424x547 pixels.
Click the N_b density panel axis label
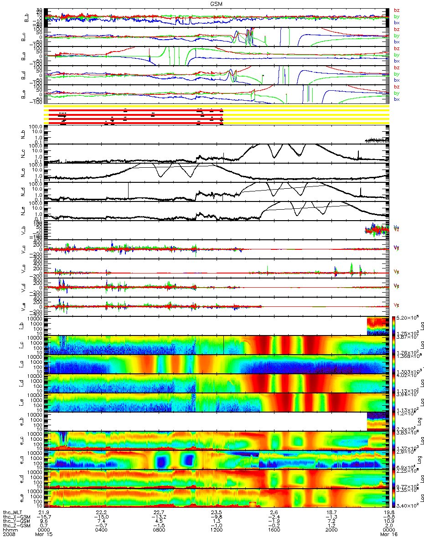point(23,134)
